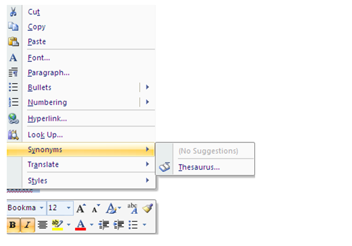Screen dimensions: 352x246
Task: Click the Decrease Indent icon
Action: [x=104, y=224]
